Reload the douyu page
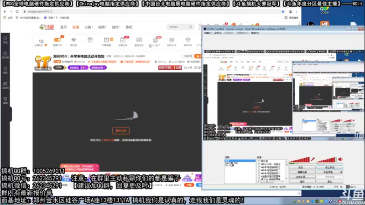This screenshot has width=365, height=205. coord(17,11)
